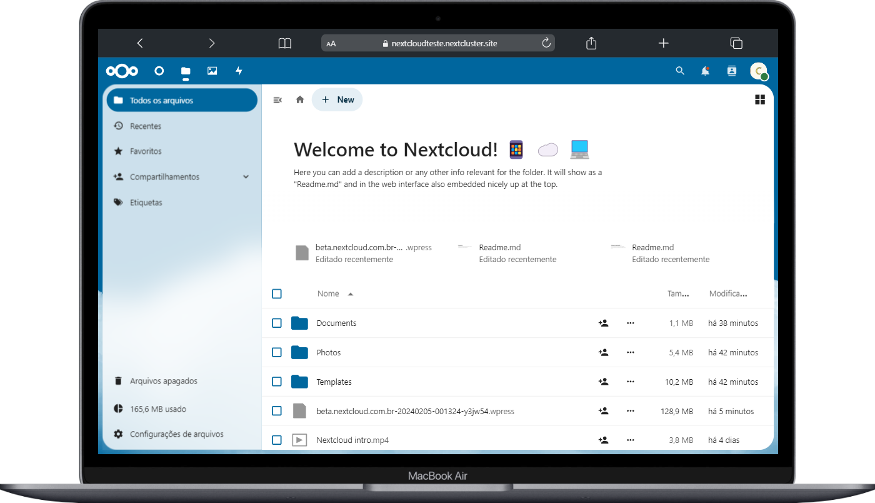The image size is (875, 503).
Task: Sort by Nome column header
Action: coord(328,294)
